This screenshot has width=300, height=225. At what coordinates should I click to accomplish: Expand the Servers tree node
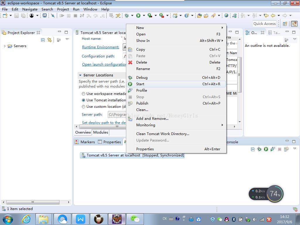pos(5,46)
